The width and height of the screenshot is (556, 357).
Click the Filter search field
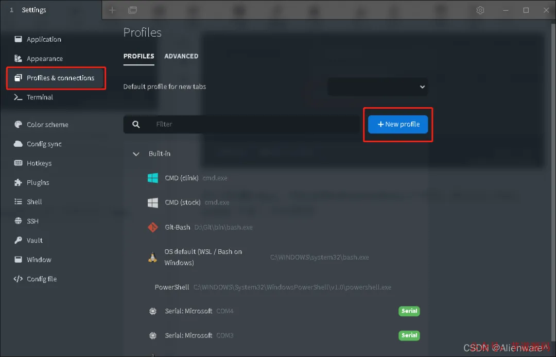(241, 124)
